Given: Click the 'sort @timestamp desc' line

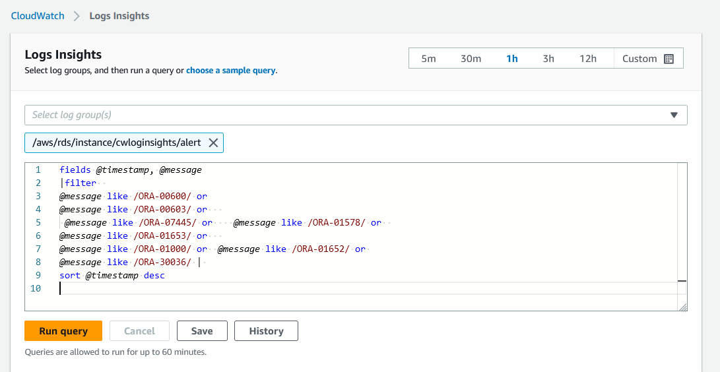Looking at the screenshot, I should pyautogui.click(x=112, y=276).
